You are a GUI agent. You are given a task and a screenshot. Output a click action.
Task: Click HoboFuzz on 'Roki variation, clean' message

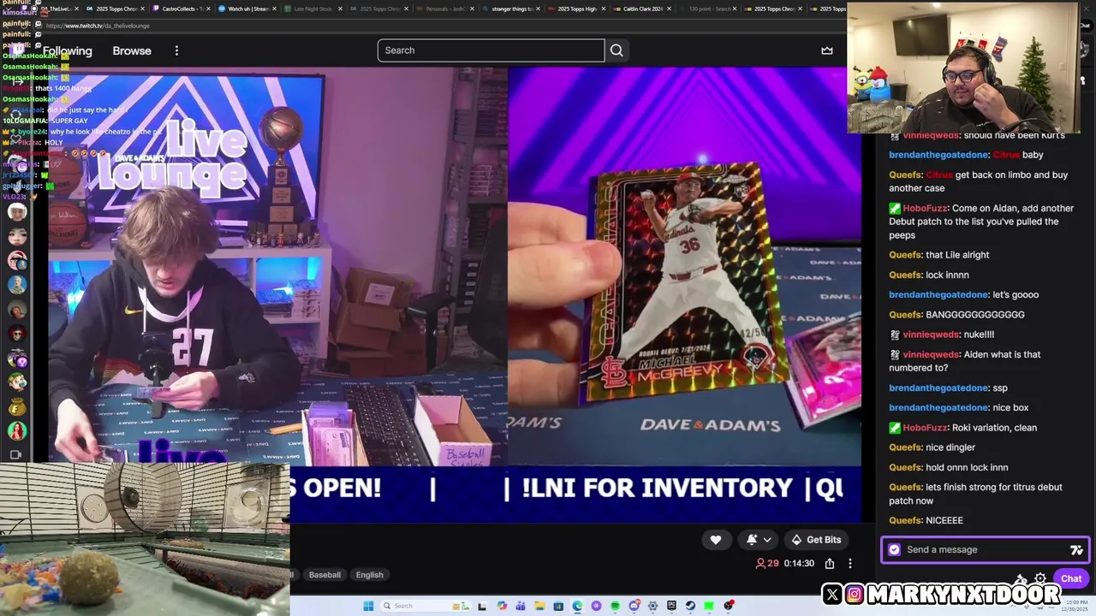pyautogui.click(x=925, y=428)
